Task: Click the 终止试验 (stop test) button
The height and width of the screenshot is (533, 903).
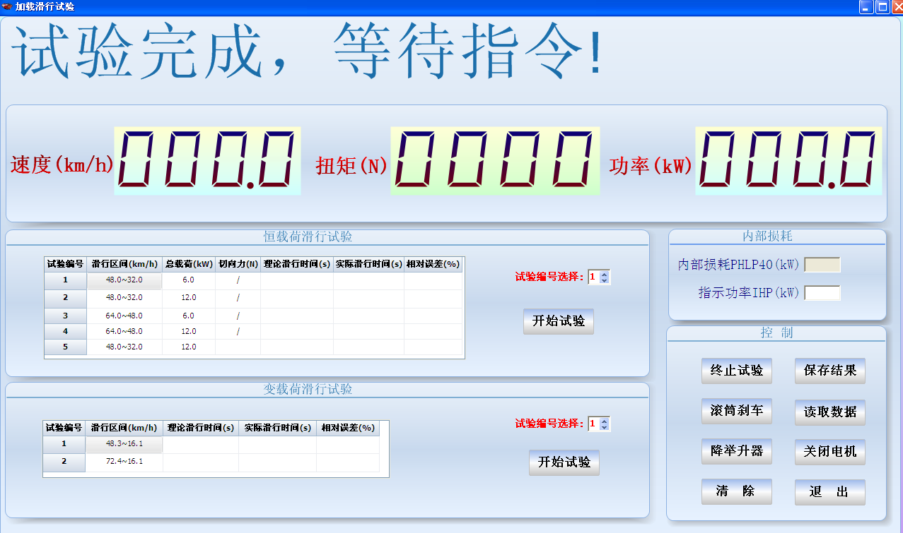Action: 736,370
